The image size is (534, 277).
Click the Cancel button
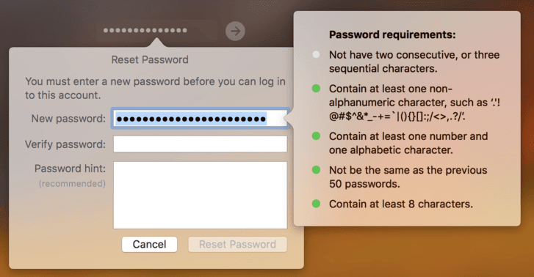(x=150, y=244)
